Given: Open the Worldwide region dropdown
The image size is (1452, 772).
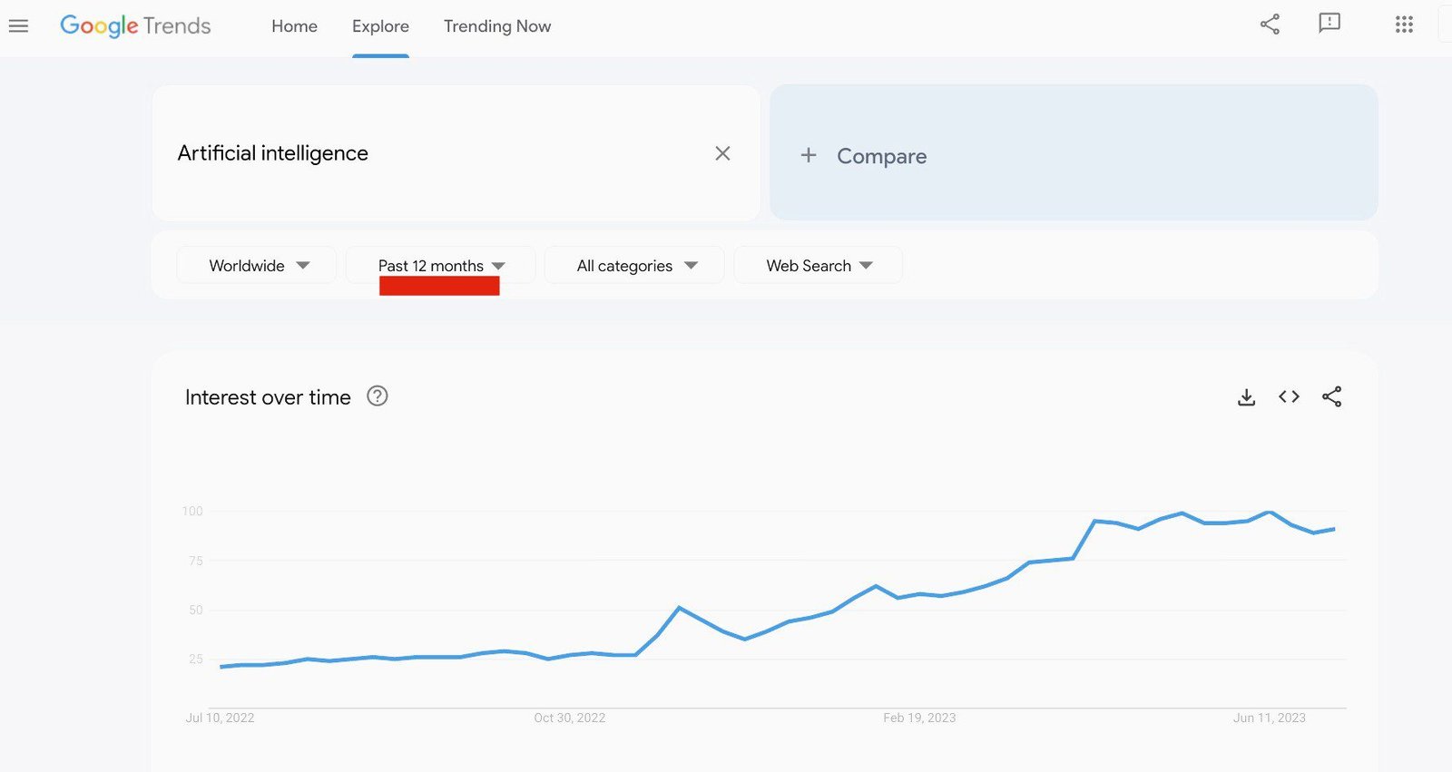Looking at the screenshot, I should 257,265.
